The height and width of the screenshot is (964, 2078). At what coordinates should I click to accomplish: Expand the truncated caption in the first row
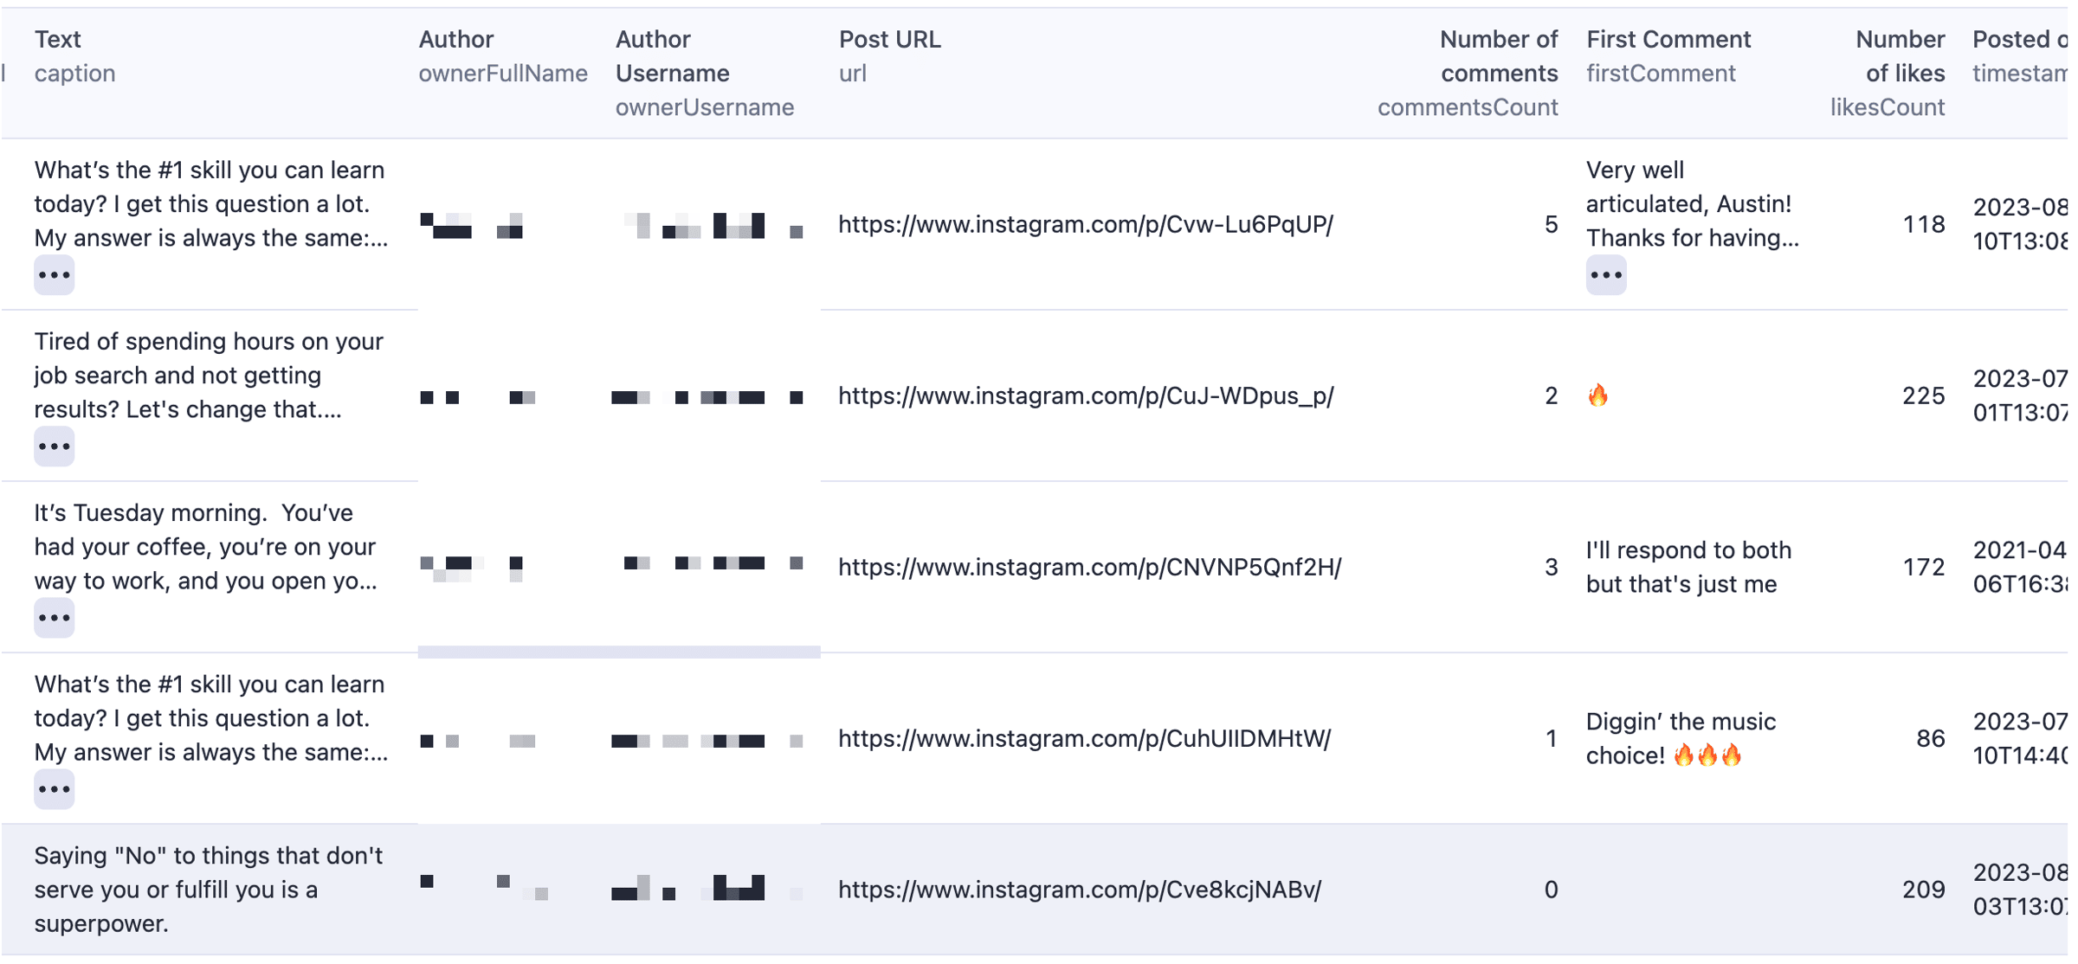pos(54,275)
